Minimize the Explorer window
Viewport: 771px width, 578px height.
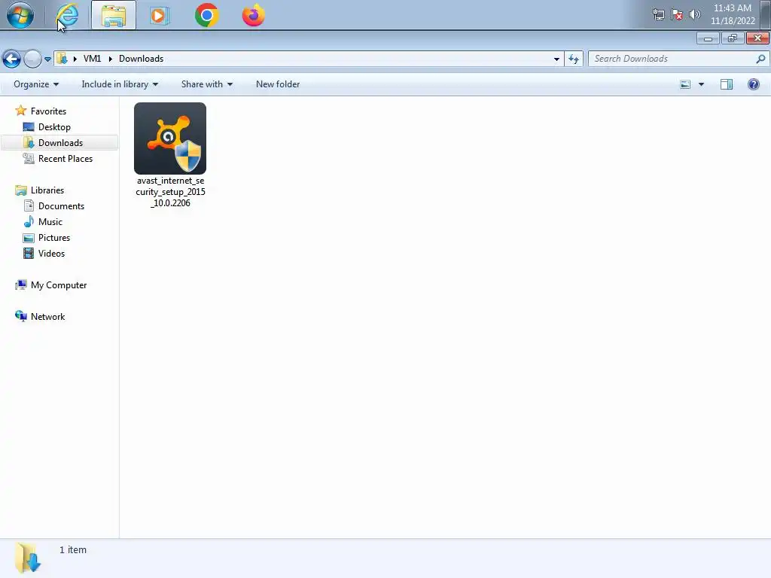(708, 38)
